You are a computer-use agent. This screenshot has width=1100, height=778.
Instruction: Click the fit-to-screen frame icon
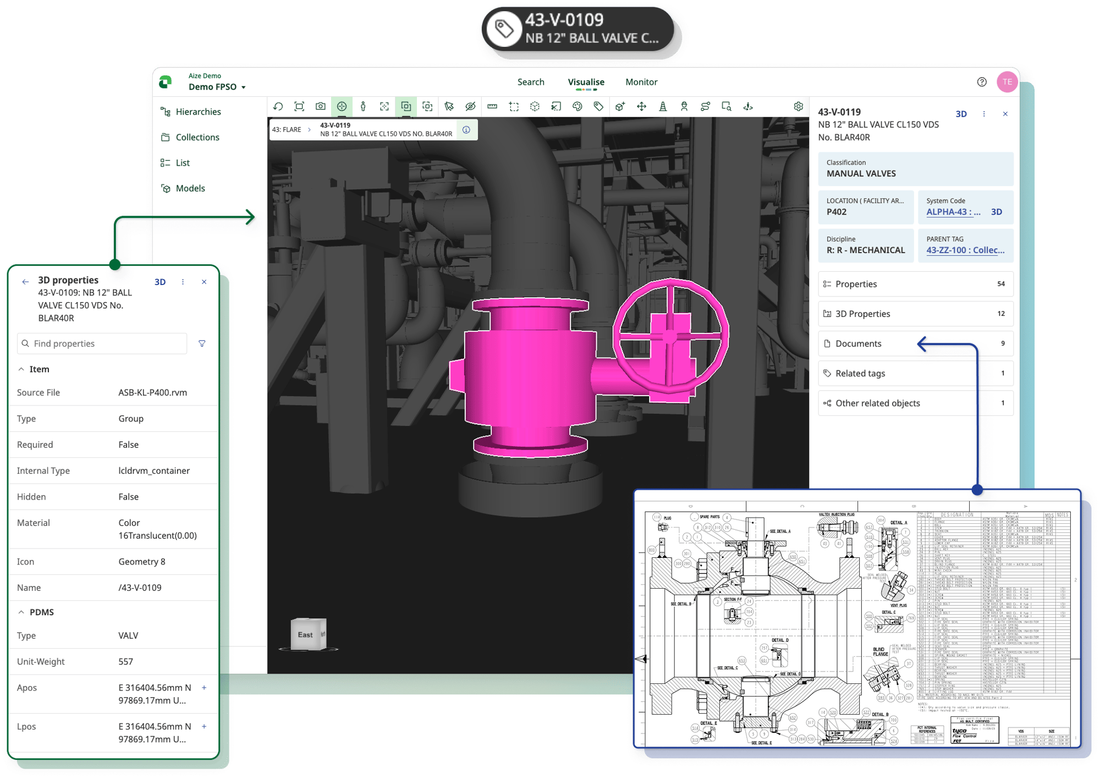(x=299, y=107)
